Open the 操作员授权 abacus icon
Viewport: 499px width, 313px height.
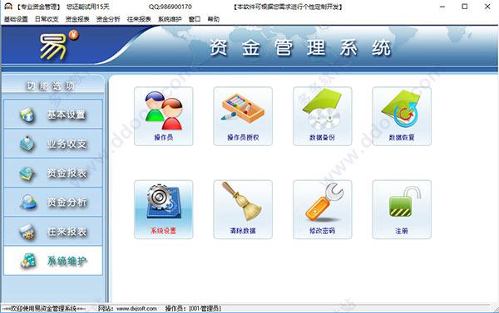[243, 116]
